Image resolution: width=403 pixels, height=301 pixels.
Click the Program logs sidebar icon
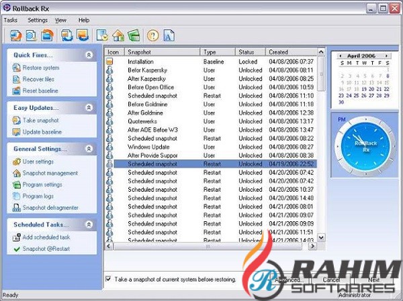16,196
